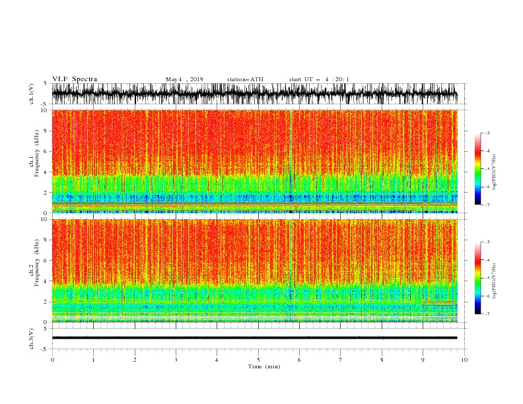Click the "VLF Spectra" plot title
The image size is (523, 404).
tap(75, 79)
